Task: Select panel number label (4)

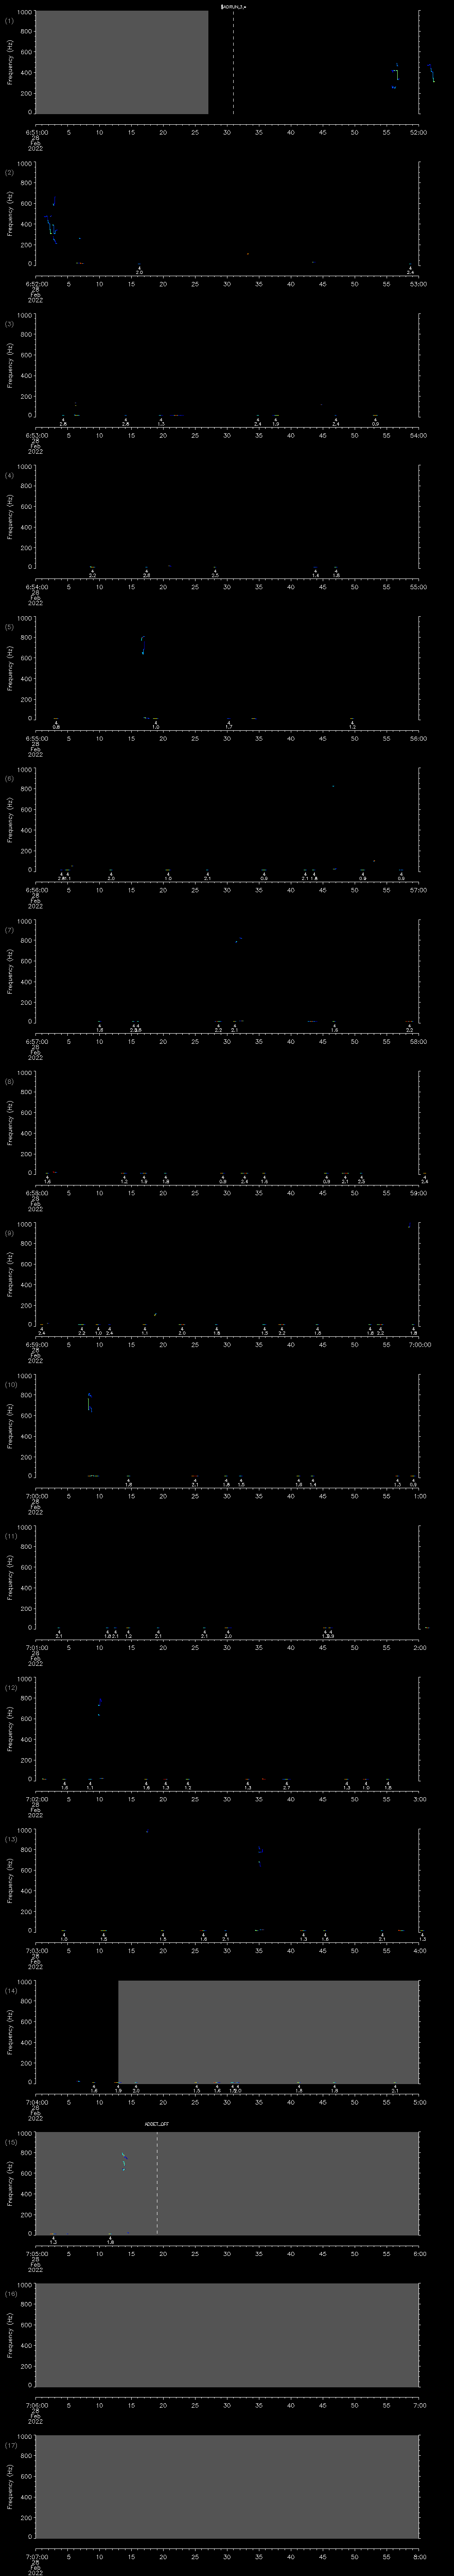Action: (9, 475)
